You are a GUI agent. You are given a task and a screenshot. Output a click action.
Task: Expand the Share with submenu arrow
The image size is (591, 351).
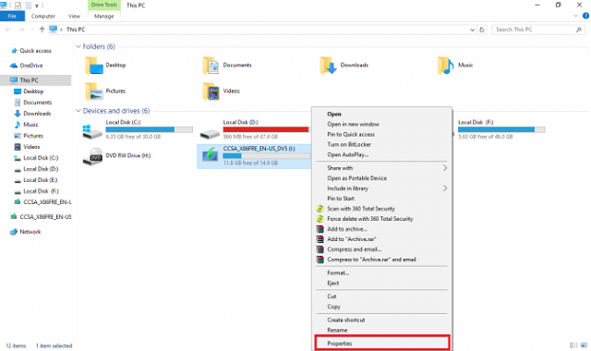click(x=445, y=168)
